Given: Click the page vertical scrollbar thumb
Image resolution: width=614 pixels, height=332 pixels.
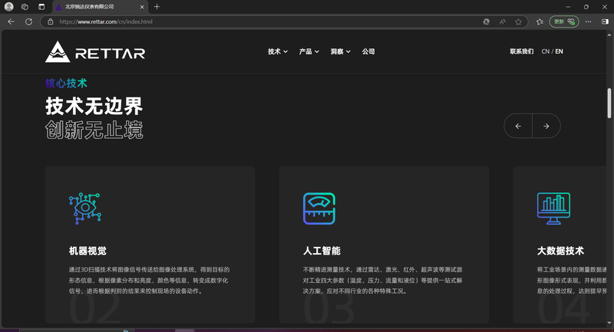Looking at the screenshot, I should point(609,104).
